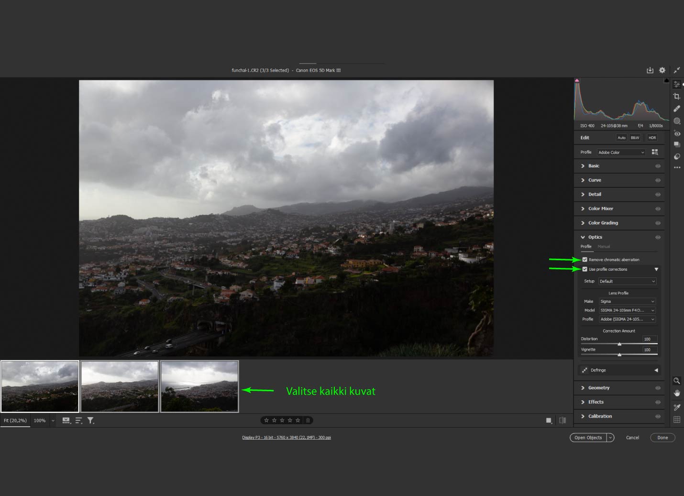This screenshot has width=684, height=496.
Task: Open the Snapshots panel icon
Action: [677, 144]
